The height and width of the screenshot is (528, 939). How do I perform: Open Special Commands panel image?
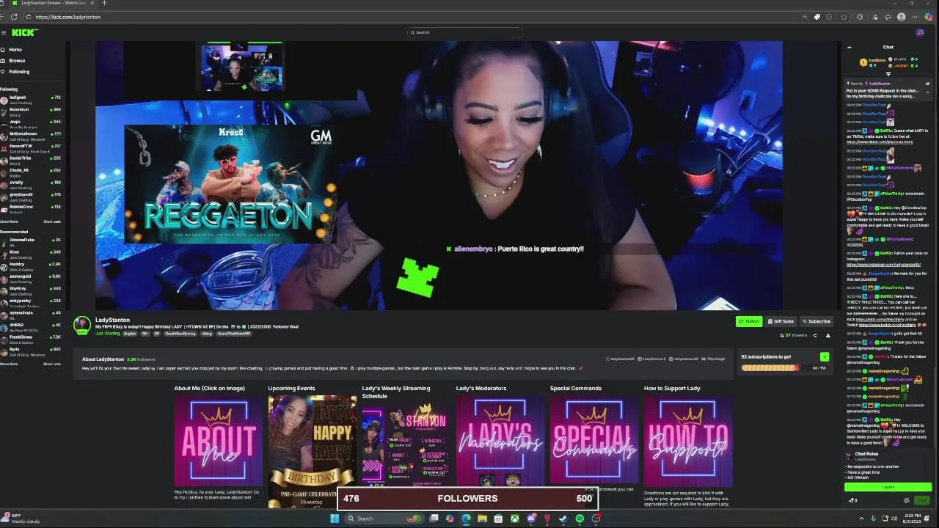pos(594,440)
